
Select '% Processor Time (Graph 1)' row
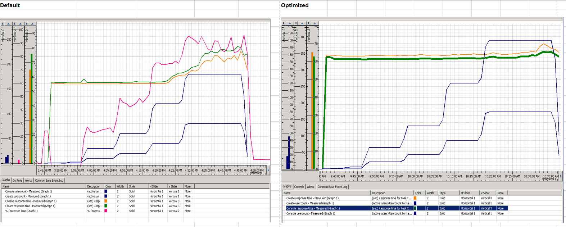[21, 211]
